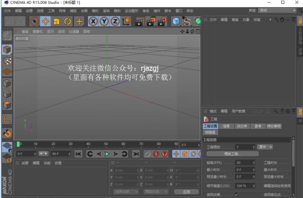The image size is (303, 198).
Task: Choose the Scale tool
Action: pyautogui.click(x=56, y=21)
